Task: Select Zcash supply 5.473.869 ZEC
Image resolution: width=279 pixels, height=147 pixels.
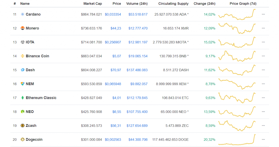Action: [x=177, y=125]
